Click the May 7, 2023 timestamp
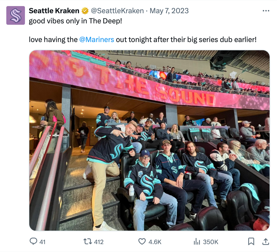The width and height of the screenshot is (277, 252). coord(169,11)
